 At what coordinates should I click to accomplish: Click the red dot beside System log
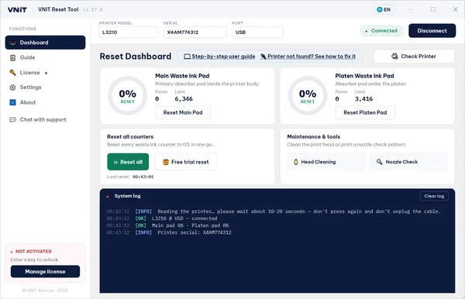pos(108,197)
